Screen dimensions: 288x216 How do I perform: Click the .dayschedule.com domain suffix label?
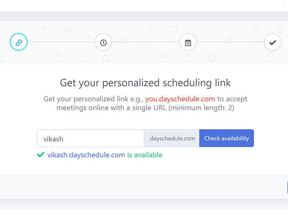[x=171, y=138]
